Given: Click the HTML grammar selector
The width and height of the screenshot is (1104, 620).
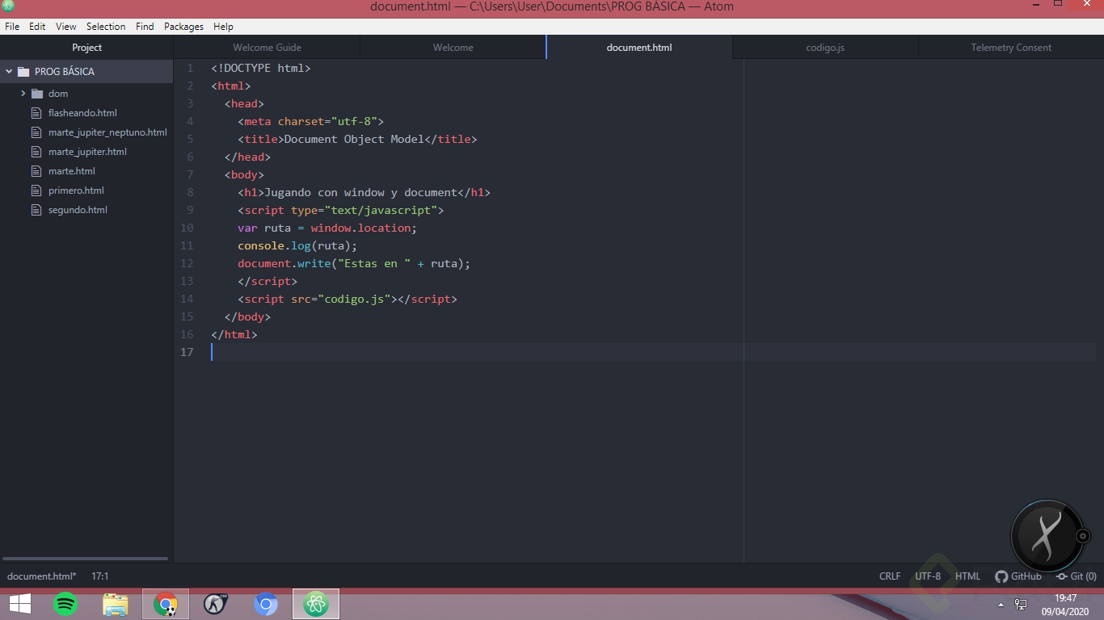Looking at the screenshot, I should click(967, 576).
